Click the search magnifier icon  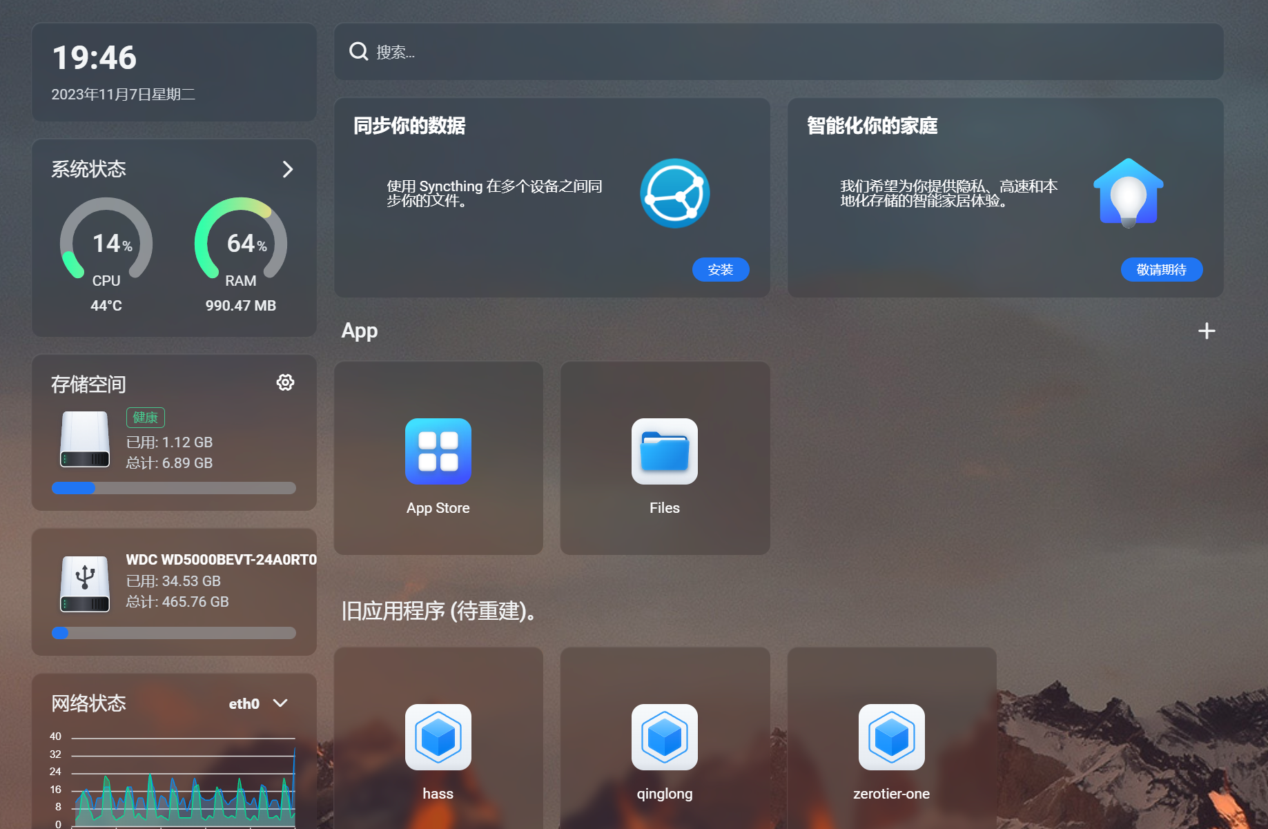pyautogui.click(x=358, y=51)
